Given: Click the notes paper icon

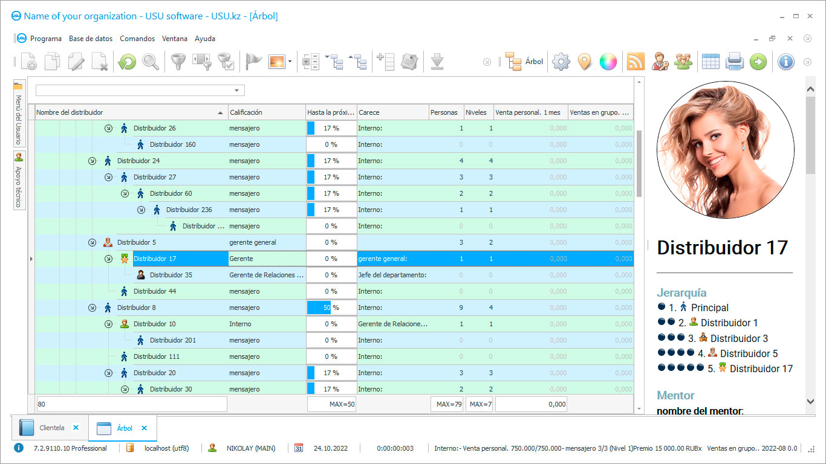Looking at the screenshot, I should [x=409, y=62].
